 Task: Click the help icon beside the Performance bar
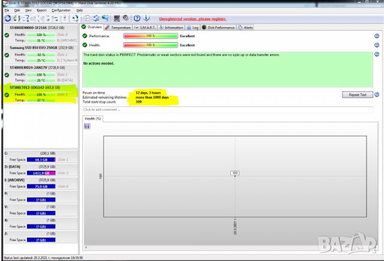[x=376, y=36]
